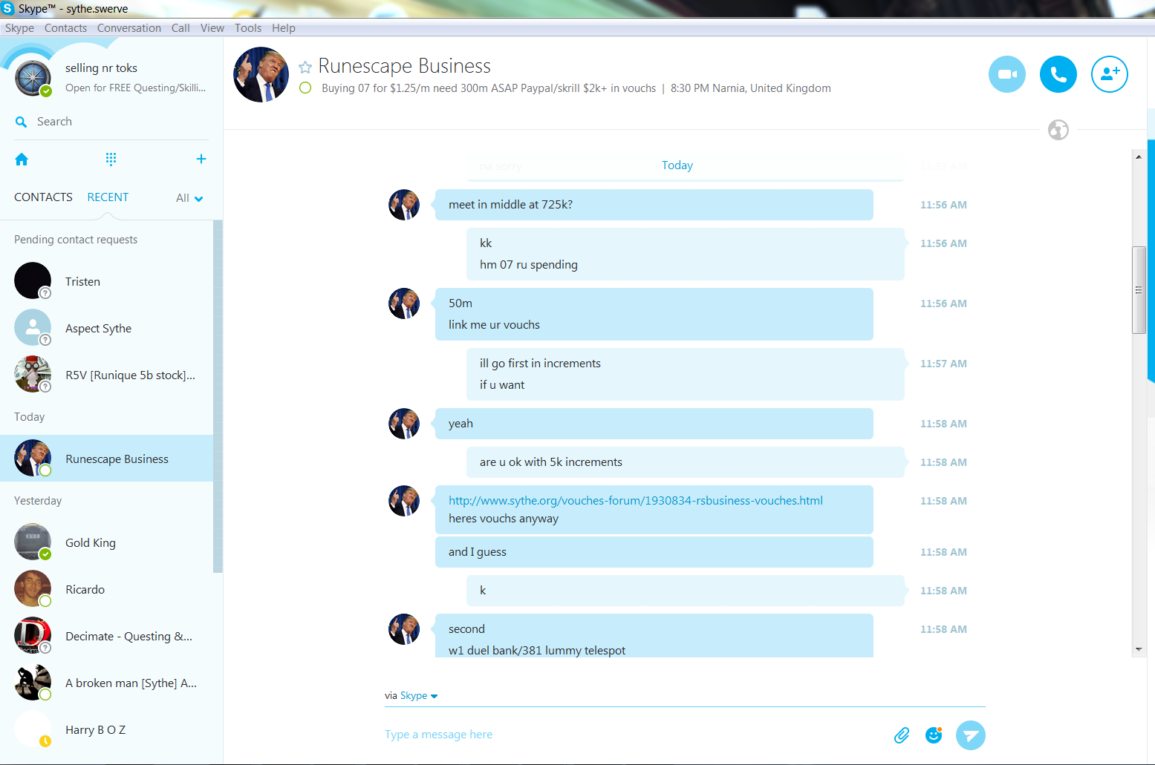The width and height of the screenshot is (1155, 765).
Task: Click the chat scrollbar down arrow
Action: point(1139,649)
